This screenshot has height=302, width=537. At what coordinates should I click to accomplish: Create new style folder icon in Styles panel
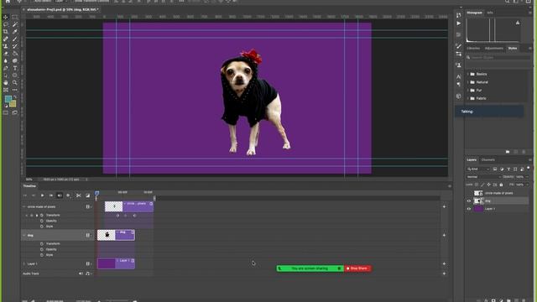tap(508, 152)
